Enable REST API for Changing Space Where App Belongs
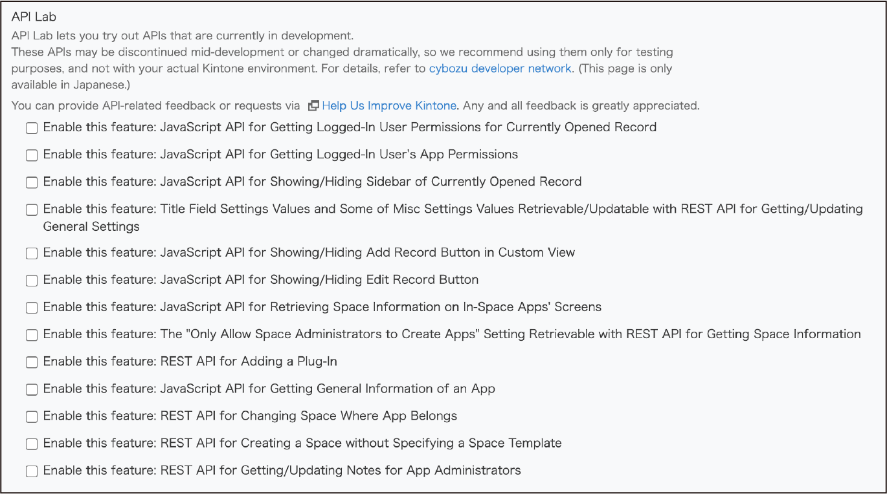The width and height of the screenshot is (887, 494). tap(32, 416)
